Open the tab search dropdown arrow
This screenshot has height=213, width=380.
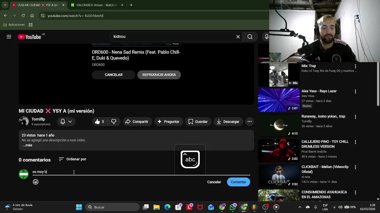pos(5,5)
